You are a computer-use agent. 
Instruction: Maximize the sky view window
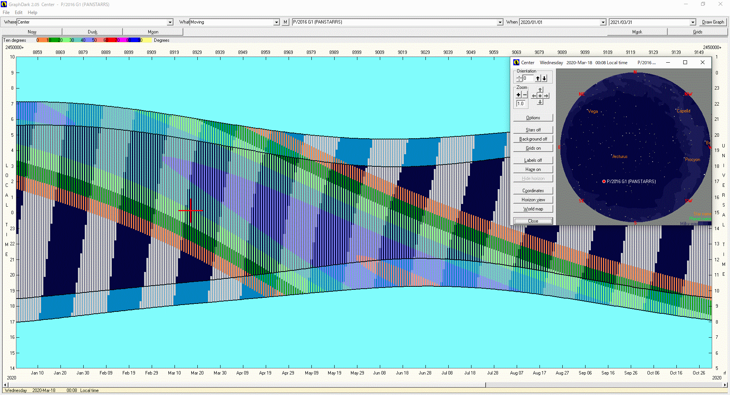pyautogui.click(x=685, y=62)
